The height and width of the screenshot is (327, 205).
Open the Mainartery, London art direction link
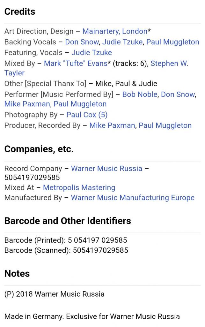[115, 31]
